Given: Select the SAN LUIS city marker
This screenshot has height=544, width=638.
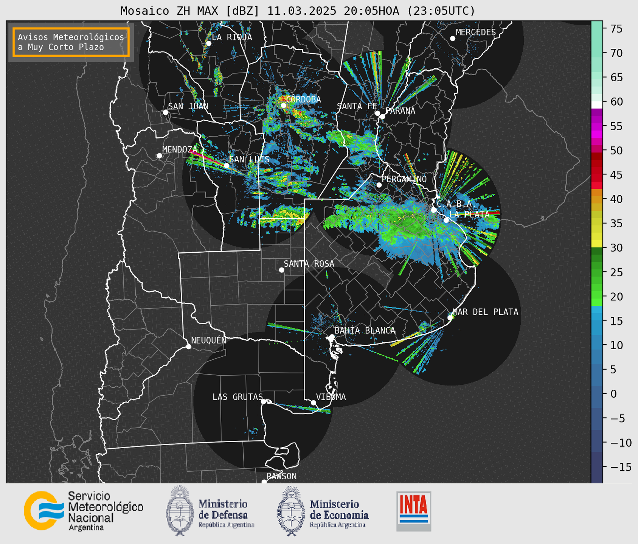Looking at the screenshot, I should tap(227, 166).
